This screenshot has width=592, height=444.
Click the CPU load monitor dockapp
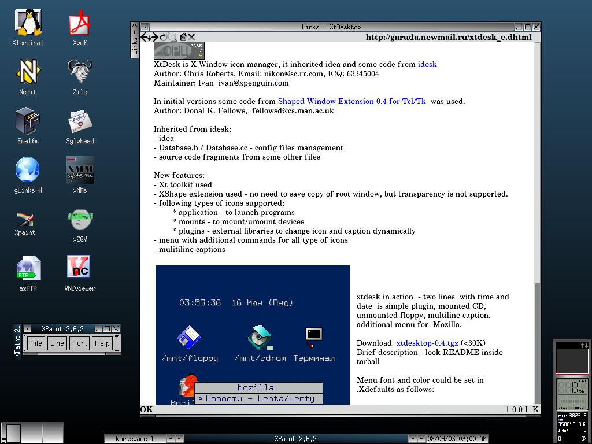coord(572,394)
